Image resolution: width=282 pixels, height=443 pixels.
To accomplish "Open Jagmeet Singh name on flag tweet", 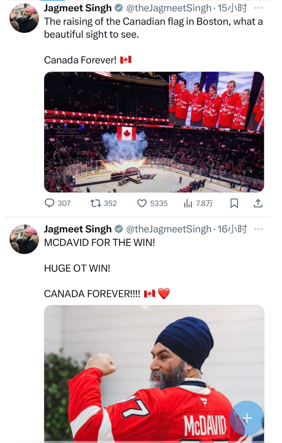I will point(77,8).
